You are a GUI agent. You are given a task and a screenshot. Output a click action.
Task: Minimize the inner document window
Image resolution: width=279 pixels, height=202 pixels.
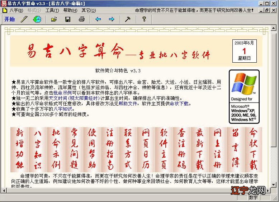click(261, 10)
